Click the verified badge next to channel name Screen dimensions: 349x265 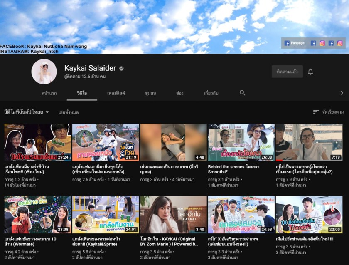click(x=121, y=68)
